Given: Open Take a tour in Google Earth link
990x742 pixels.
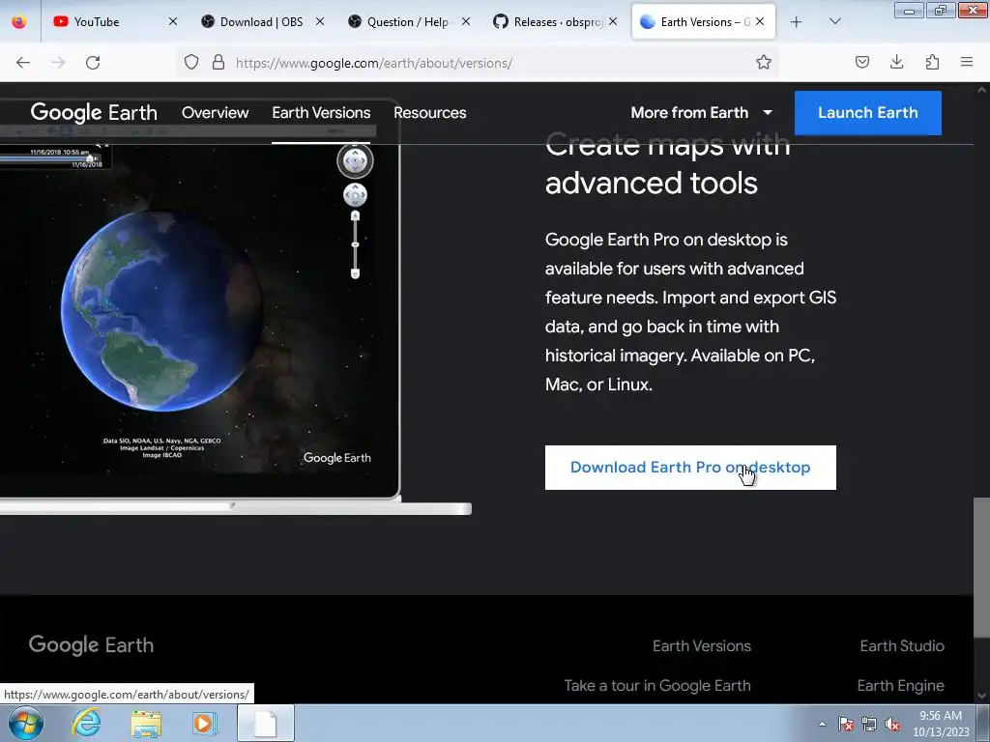Looking at the screenshot, I should pos(657,685).
